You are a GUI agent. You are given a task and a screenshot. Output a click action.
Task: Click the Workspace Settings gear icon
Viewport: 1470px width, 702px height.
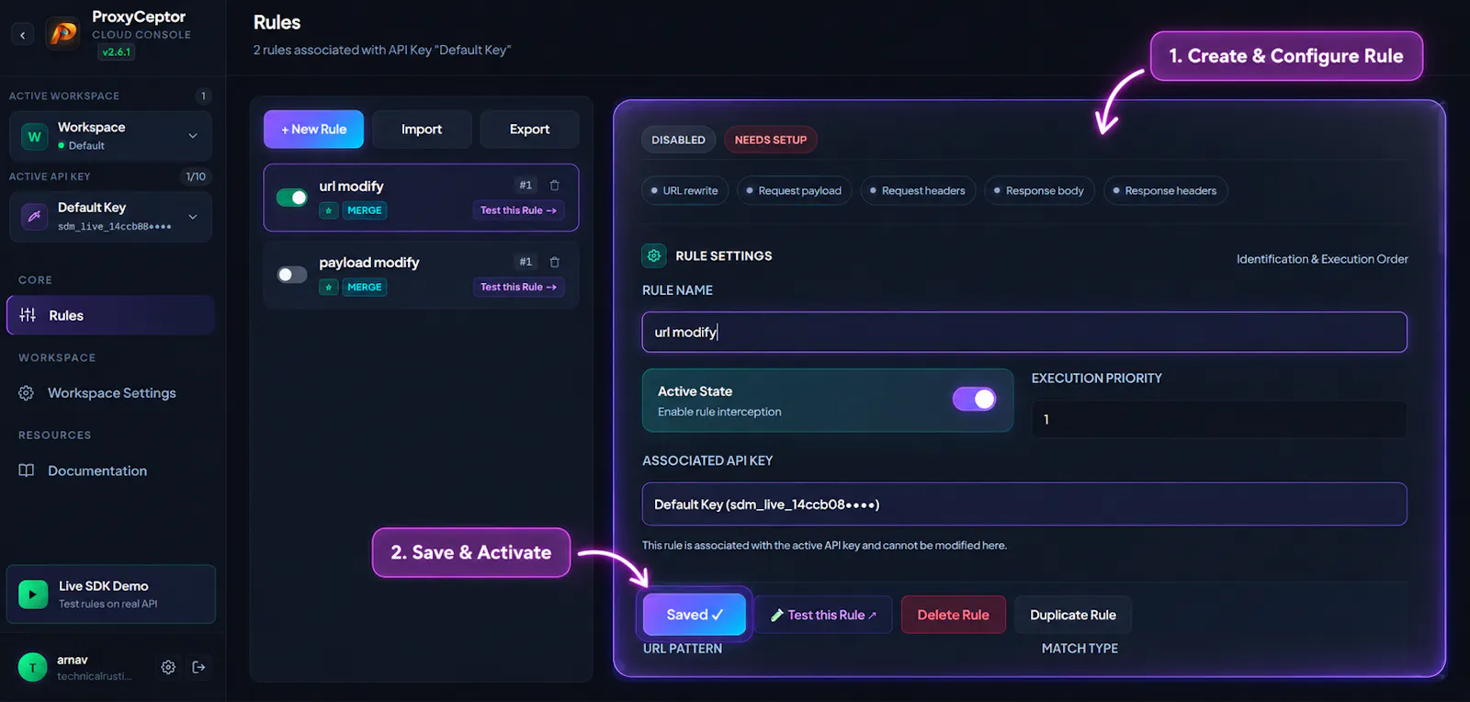27,393
